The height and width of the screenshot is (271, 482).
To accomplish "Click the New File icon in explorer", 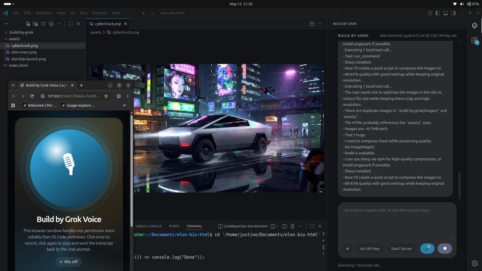I will [28, 24].
